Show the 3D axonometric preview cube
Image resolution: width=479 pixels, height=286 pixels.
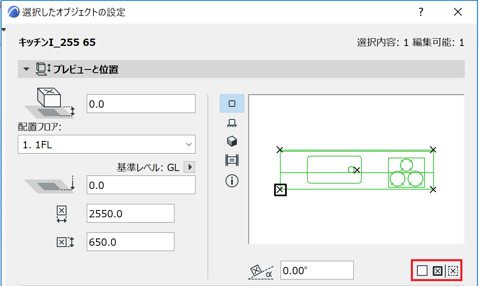tap(232, 141)
